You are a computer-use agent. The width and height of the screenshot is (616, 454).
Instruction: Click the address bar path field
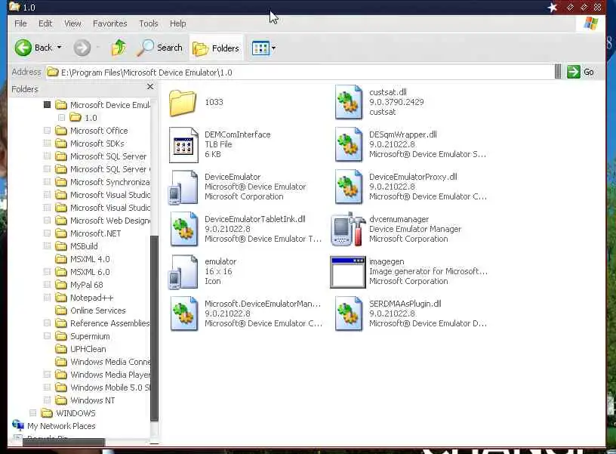(300, 73)
